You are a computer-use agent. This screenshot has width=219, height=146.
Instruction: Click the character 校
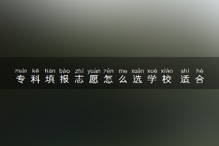167,79
